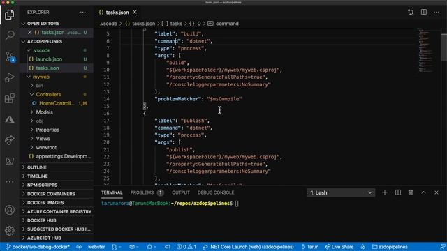Click the errors and warnings status item
This screenshot has height=251, width=447.
pos(186,247)
